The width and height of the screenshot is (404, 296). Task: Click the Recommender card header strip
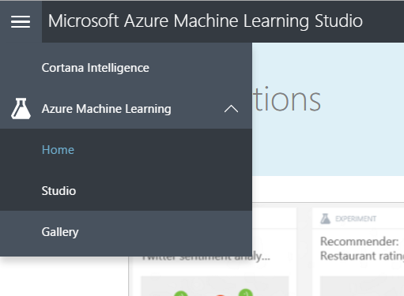[x=358, y=219]
